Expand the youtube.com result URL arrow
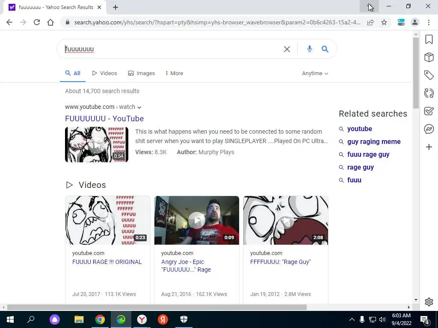438x328 pixels. click(139, 107)
